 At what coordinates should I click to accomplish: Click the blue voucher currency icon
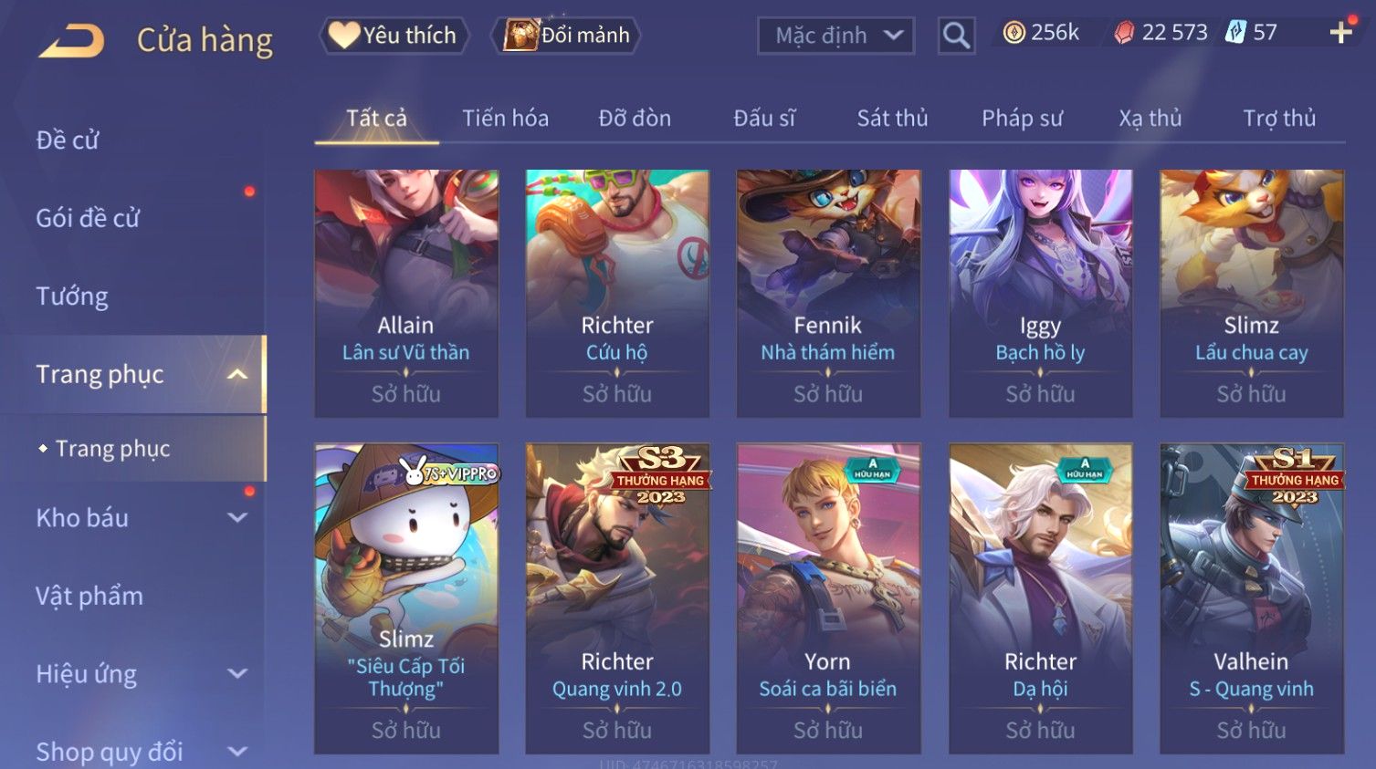coord(1235,33)
